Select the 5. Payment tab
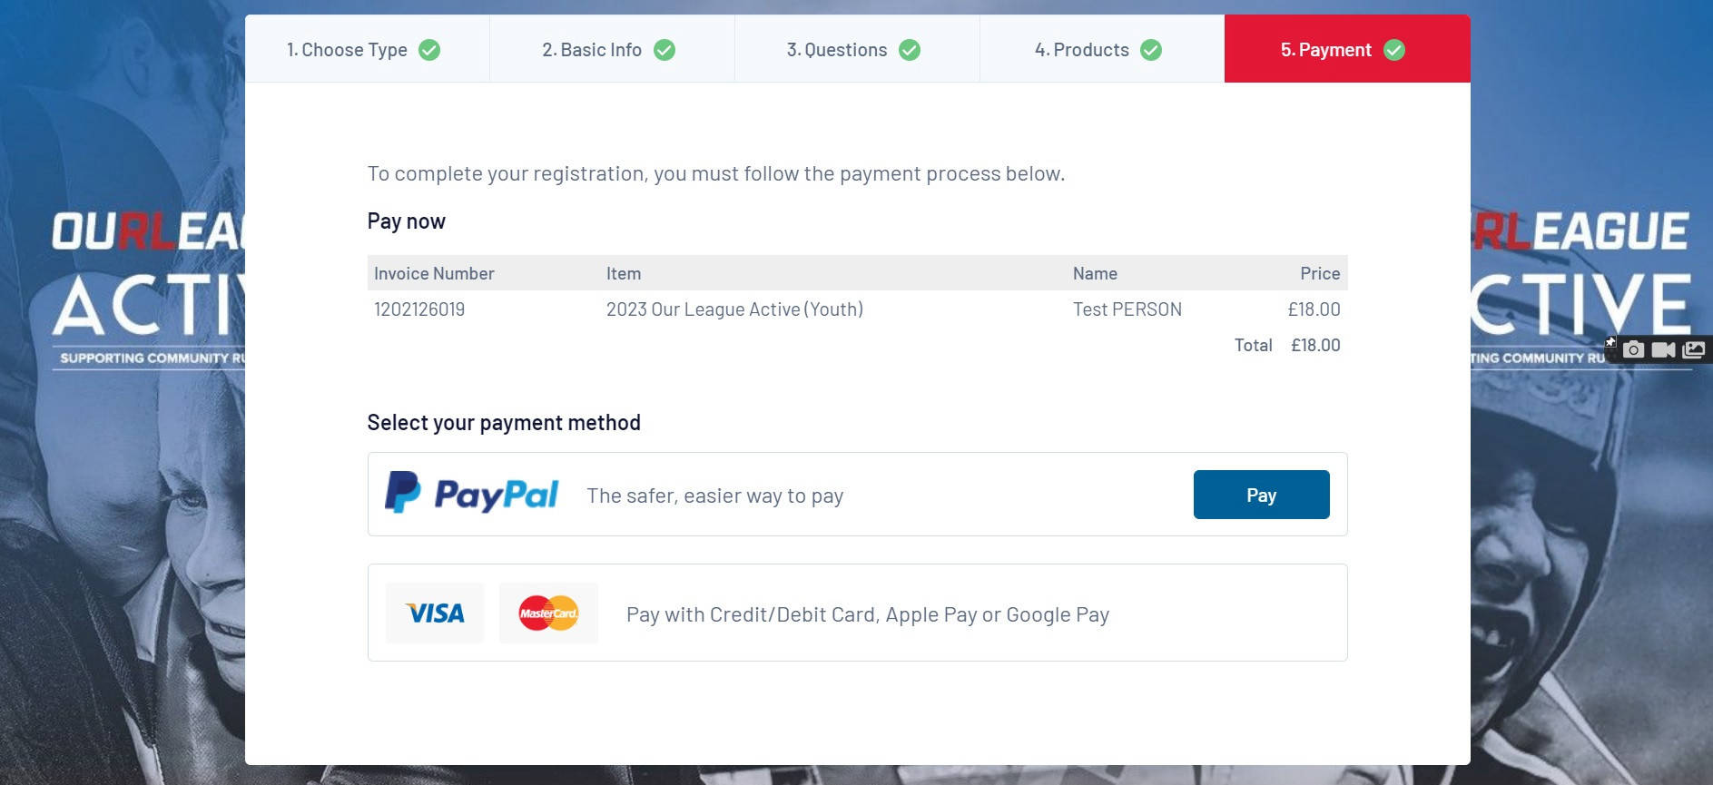Image resolution: width=1713 pixels, height=785 pixels. pyautogui.click(x=1347, y=49)
